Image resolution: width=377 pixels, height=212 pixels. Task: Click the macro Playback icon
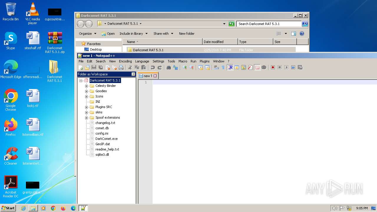point(286,67)
